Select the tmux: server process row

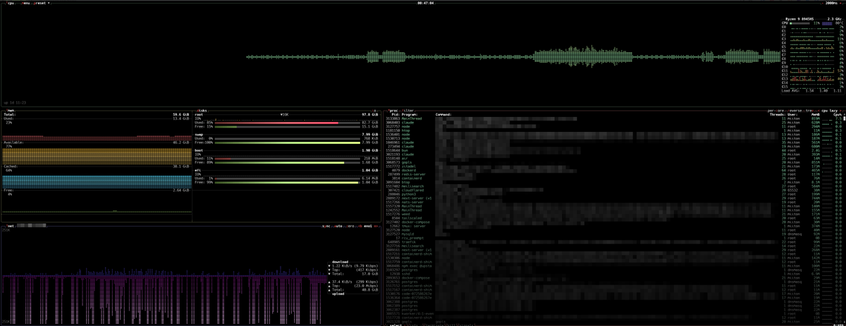pyautogui.click(x=614, y=226)
